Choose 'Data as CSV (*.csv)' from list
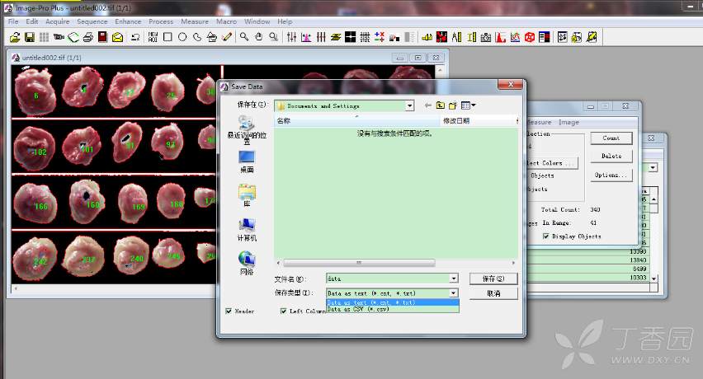This screenshot has height=379, width=703. point(359,310)
